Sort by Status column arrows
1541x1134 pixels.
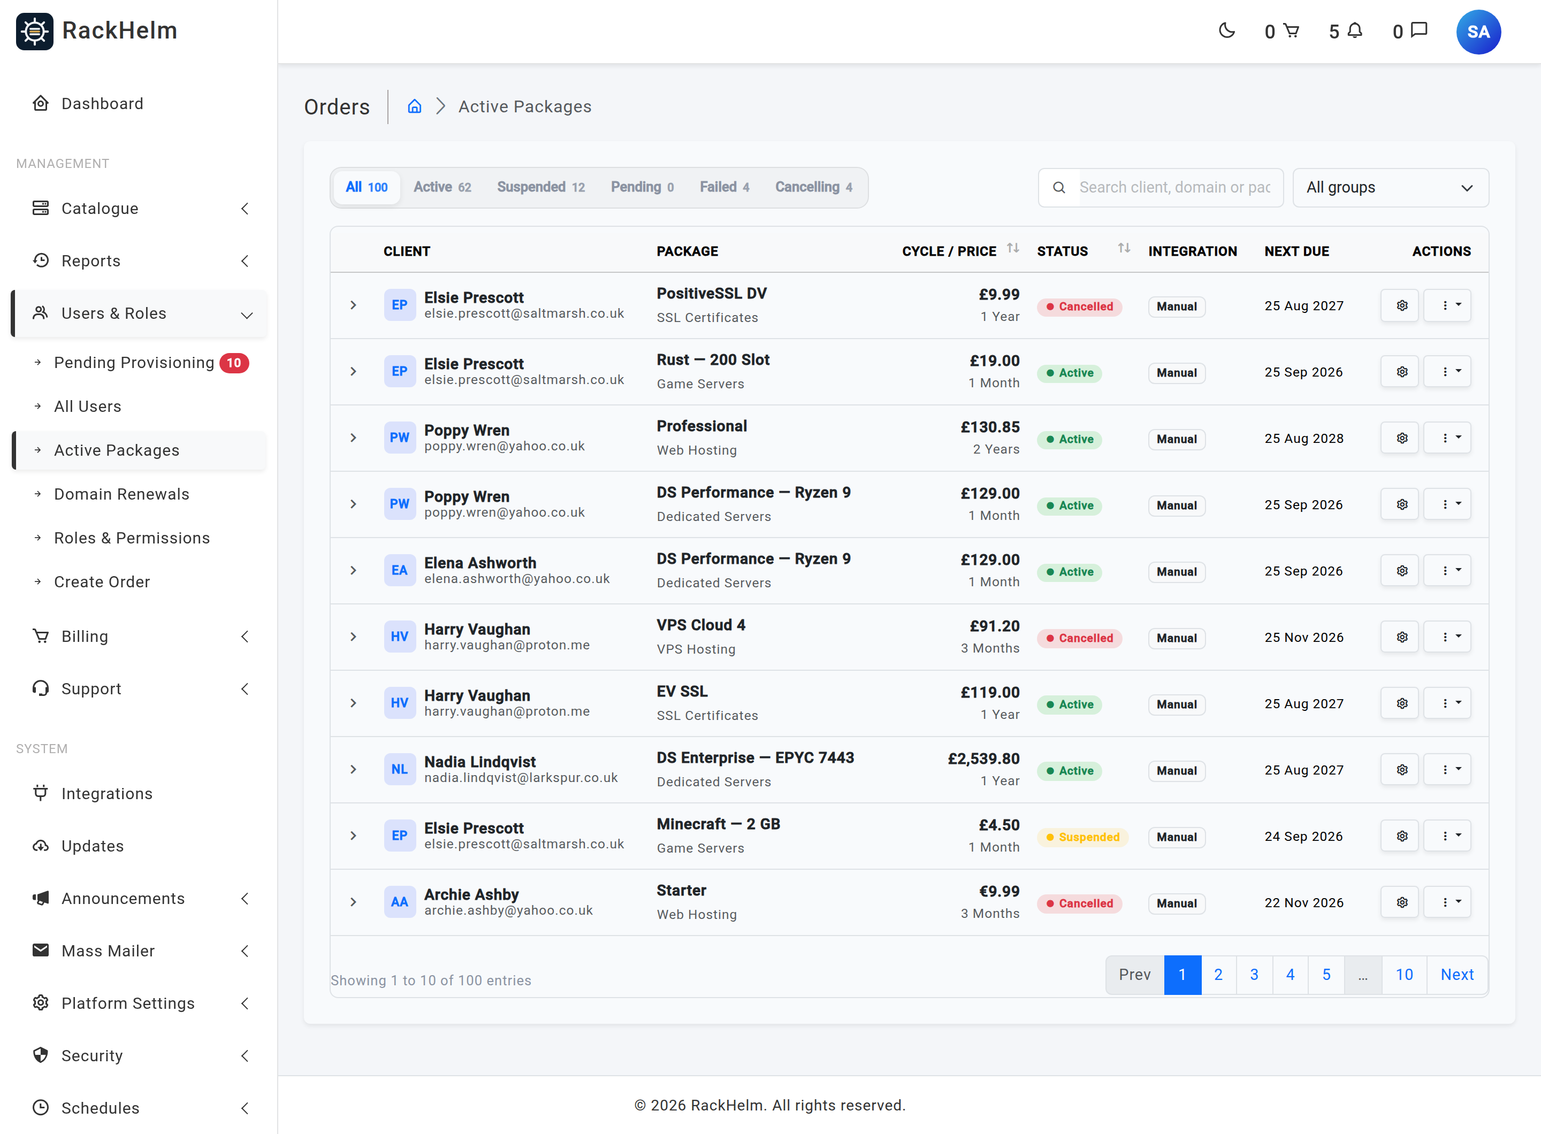tap(1124, 249)
